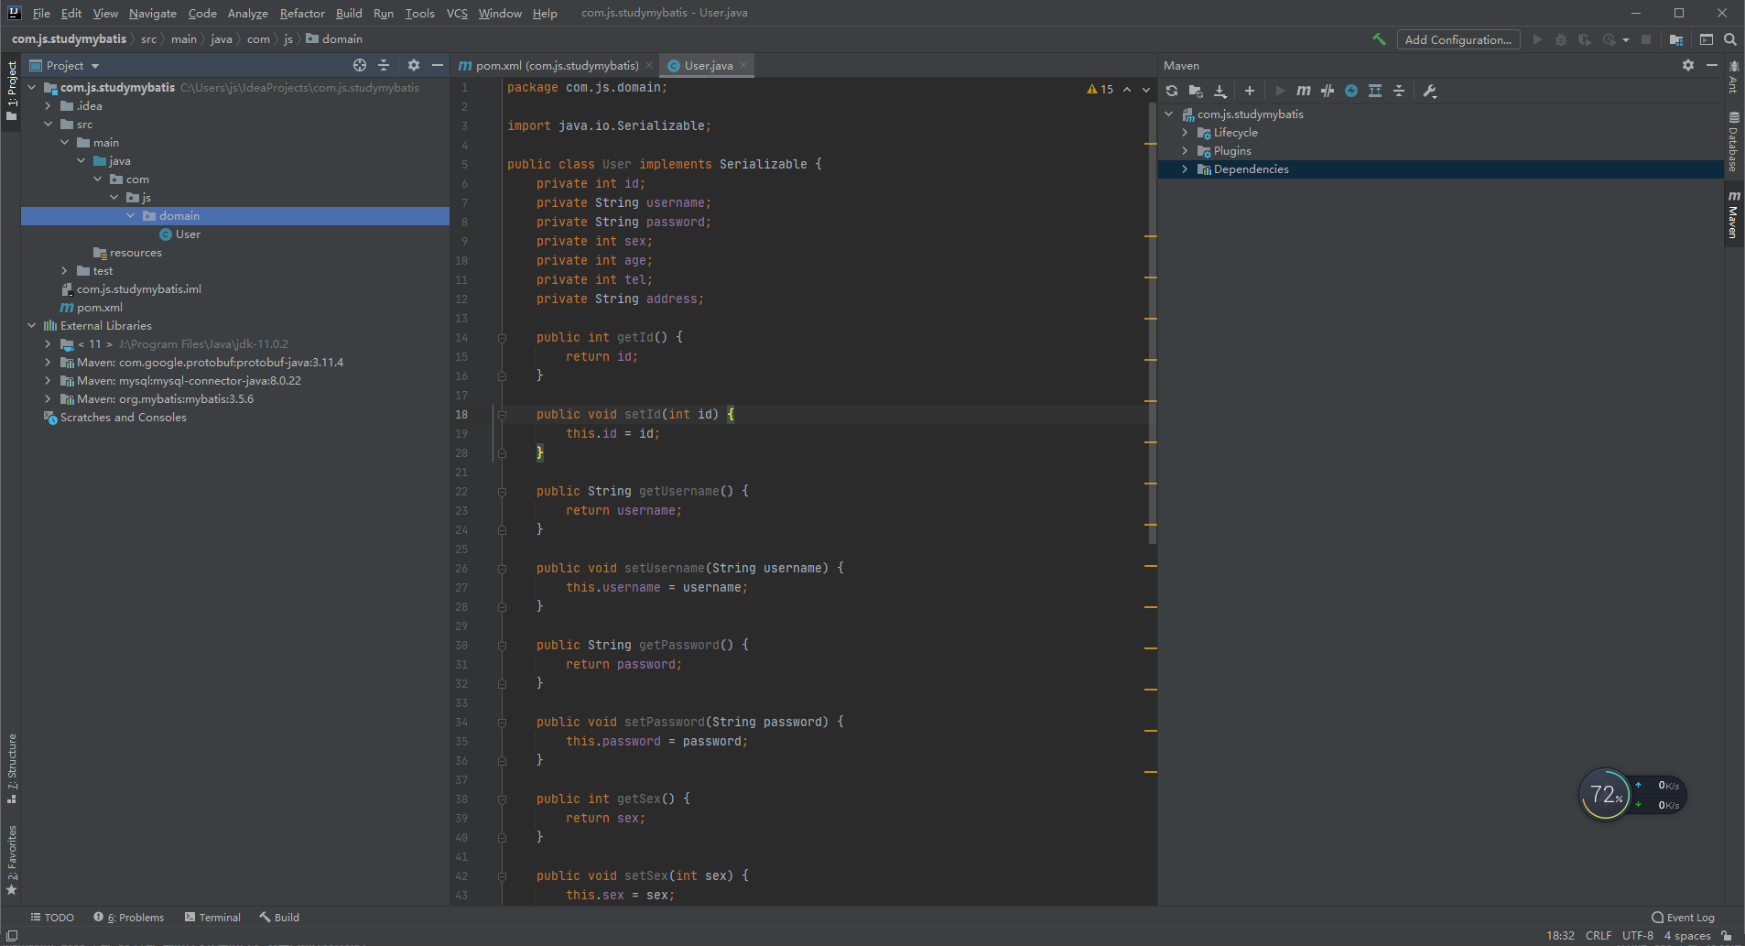Open Maven Settings wrench icon
This screenshot has width=1745, height=946.
click(1430, 91)
